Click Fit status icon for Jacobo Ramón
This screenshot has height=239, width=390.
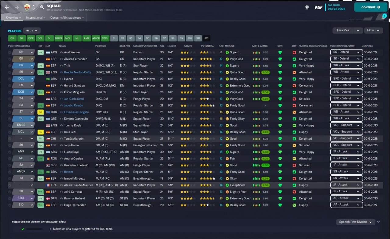point(41,105)
